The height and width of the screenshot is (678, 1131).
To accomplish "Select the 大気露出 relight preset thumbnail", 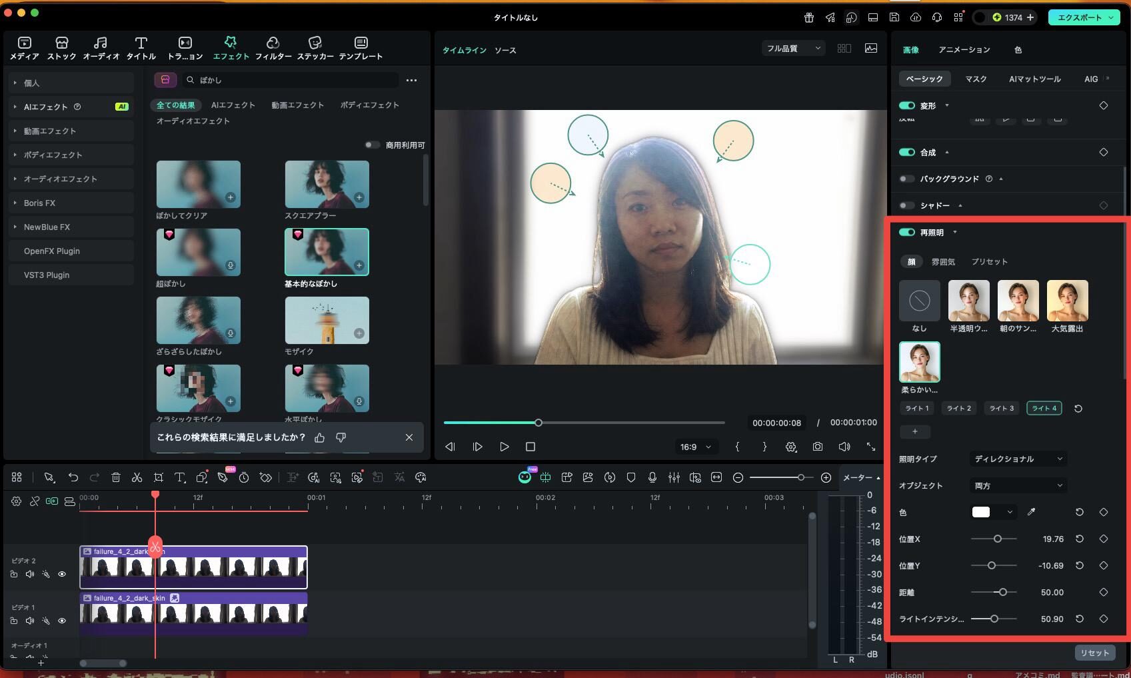I will click(1067, 301).
